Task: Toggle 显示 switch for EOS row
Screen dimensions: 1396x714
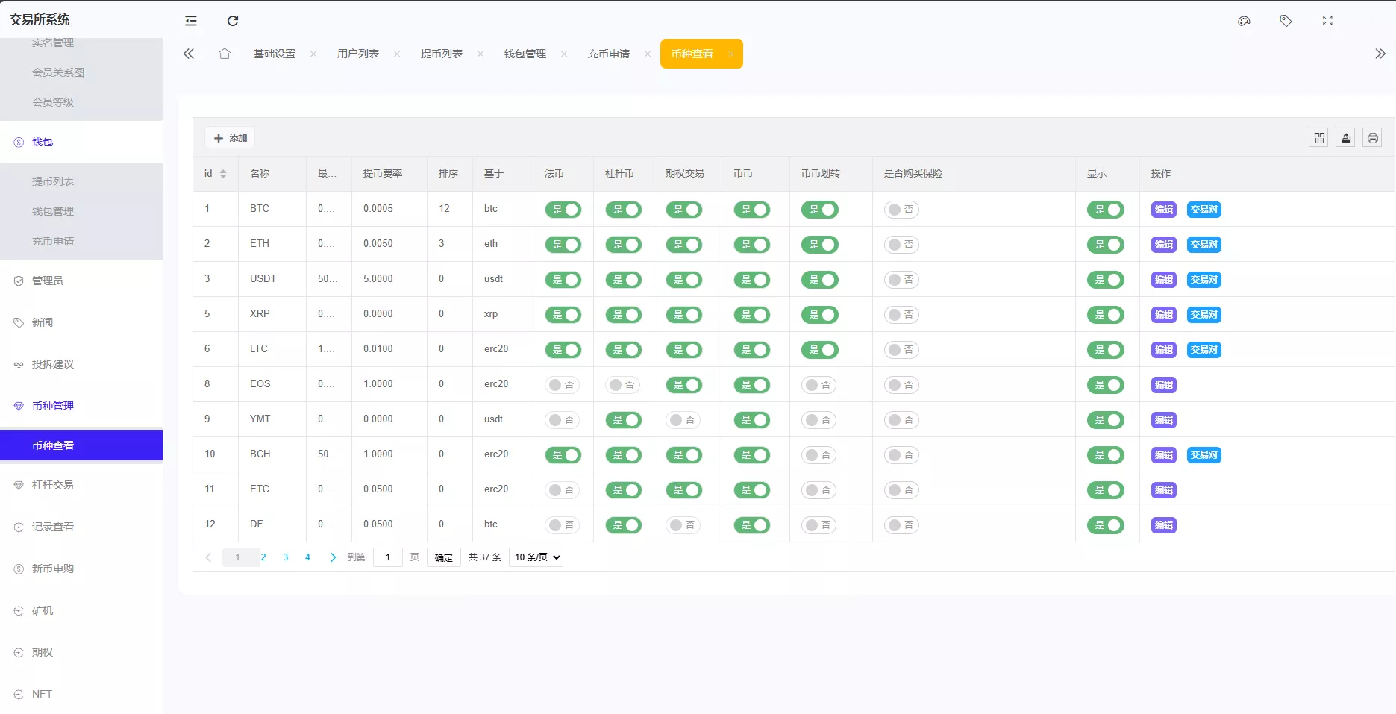Action: pos(1105,385)
